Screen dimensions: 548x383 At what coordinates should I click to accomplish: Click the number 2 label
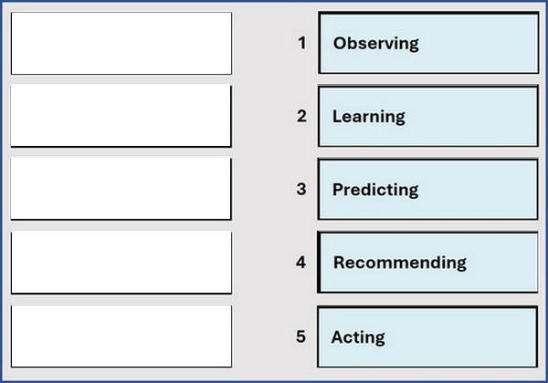[x=301, y=116]
